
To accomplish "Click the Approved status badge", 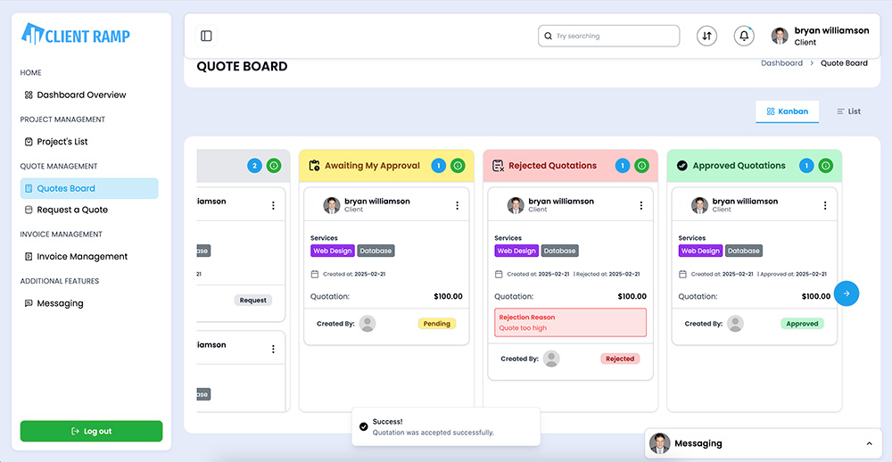I will 802,324.
